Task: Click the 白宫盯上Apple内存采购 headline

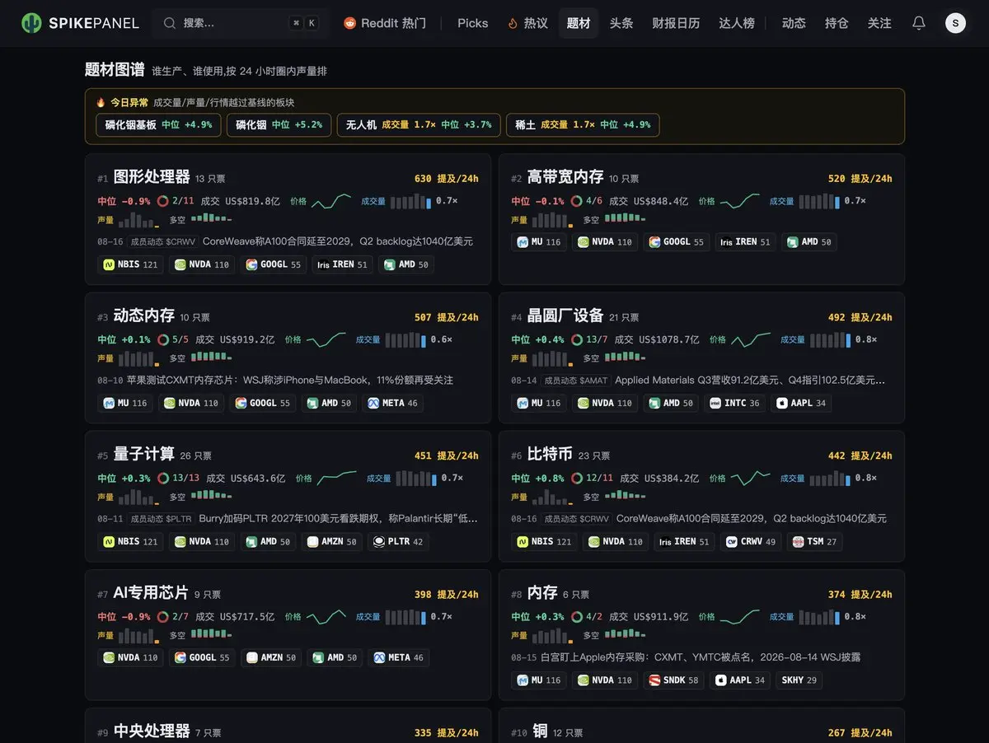Action: pos(701,657)
